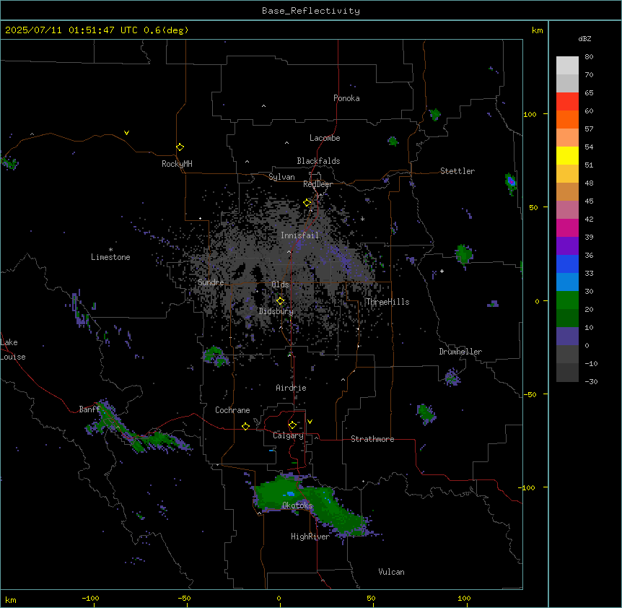Click the blue-core storm cell east of Stettler
This screenshot has width=622, height=608.
pyautogui.click(x=511, y=182)
